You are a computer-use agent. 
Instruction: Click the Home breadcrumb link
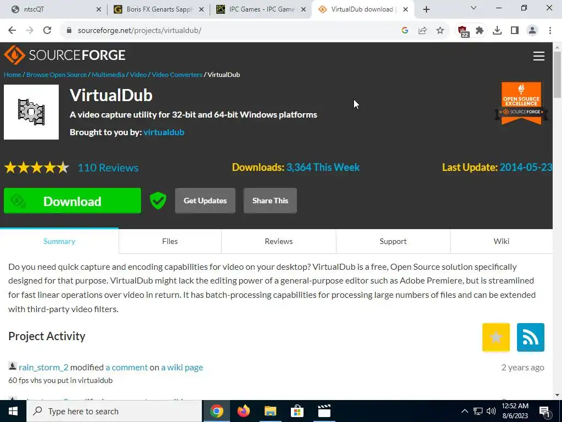click(x=13, y=75)
